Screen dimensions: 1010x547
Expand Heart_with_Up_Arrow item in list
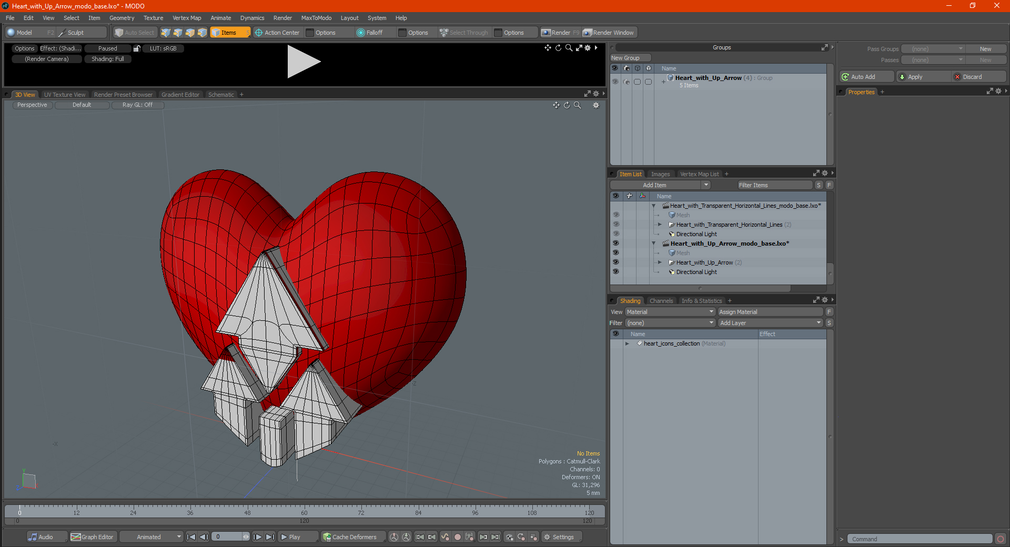click(660, 262)
